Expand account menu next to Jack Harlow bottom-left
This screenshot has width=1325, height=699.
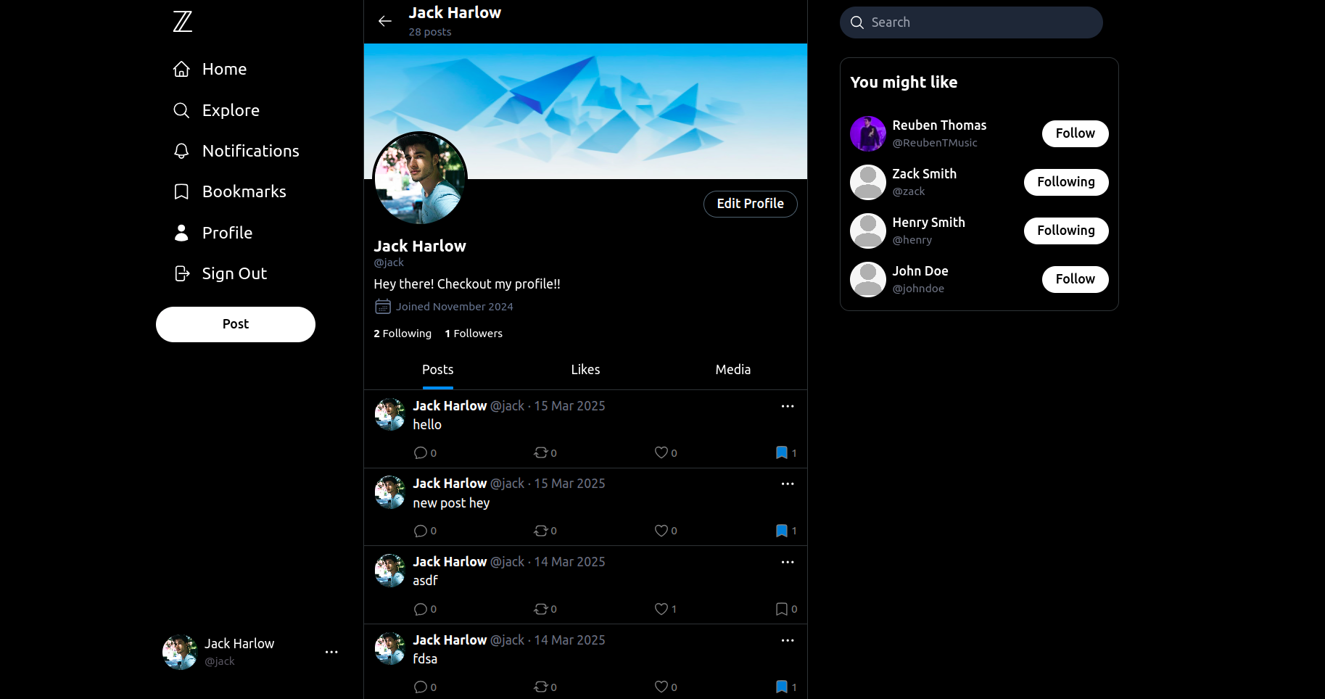pos(331,652)
